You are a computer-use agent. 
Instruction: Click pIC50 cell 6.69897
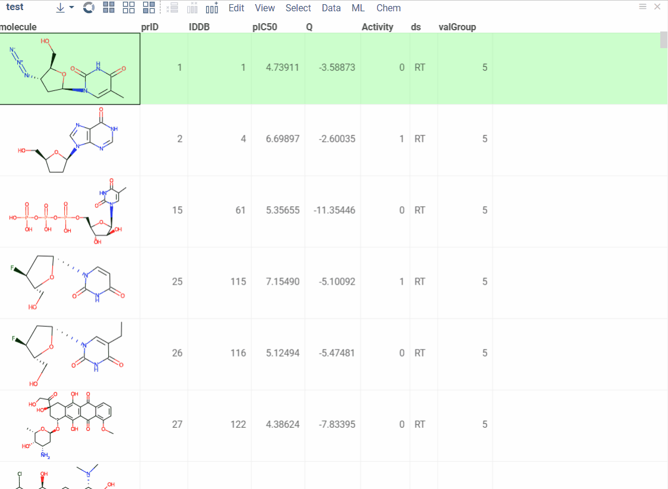[282, 139]
